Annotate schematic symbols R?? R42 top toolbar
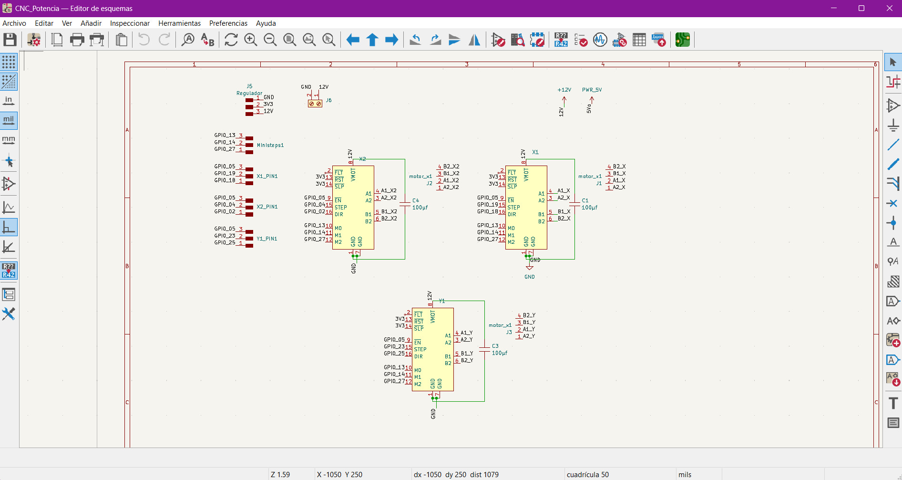Image resolution: width=902 pixels, height=480 pixels. point(561,40)
